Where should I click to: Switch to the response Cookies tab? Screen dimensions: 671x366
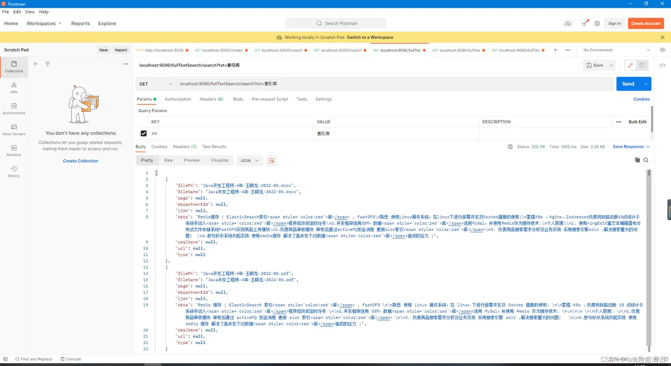coord(159,147)
